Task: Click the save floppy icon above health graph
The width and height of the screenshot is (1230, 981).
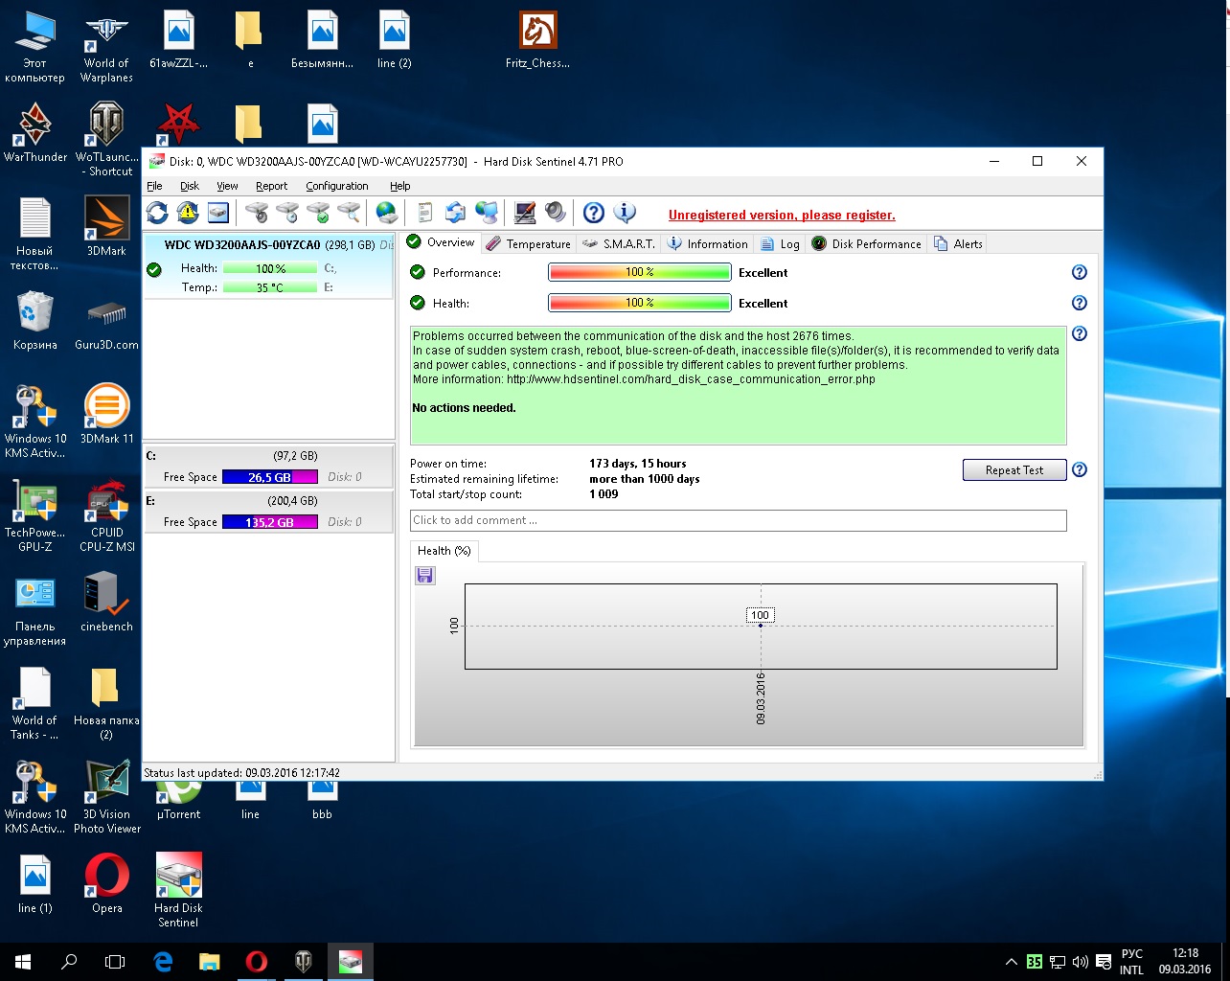Action: click(425, 575)
